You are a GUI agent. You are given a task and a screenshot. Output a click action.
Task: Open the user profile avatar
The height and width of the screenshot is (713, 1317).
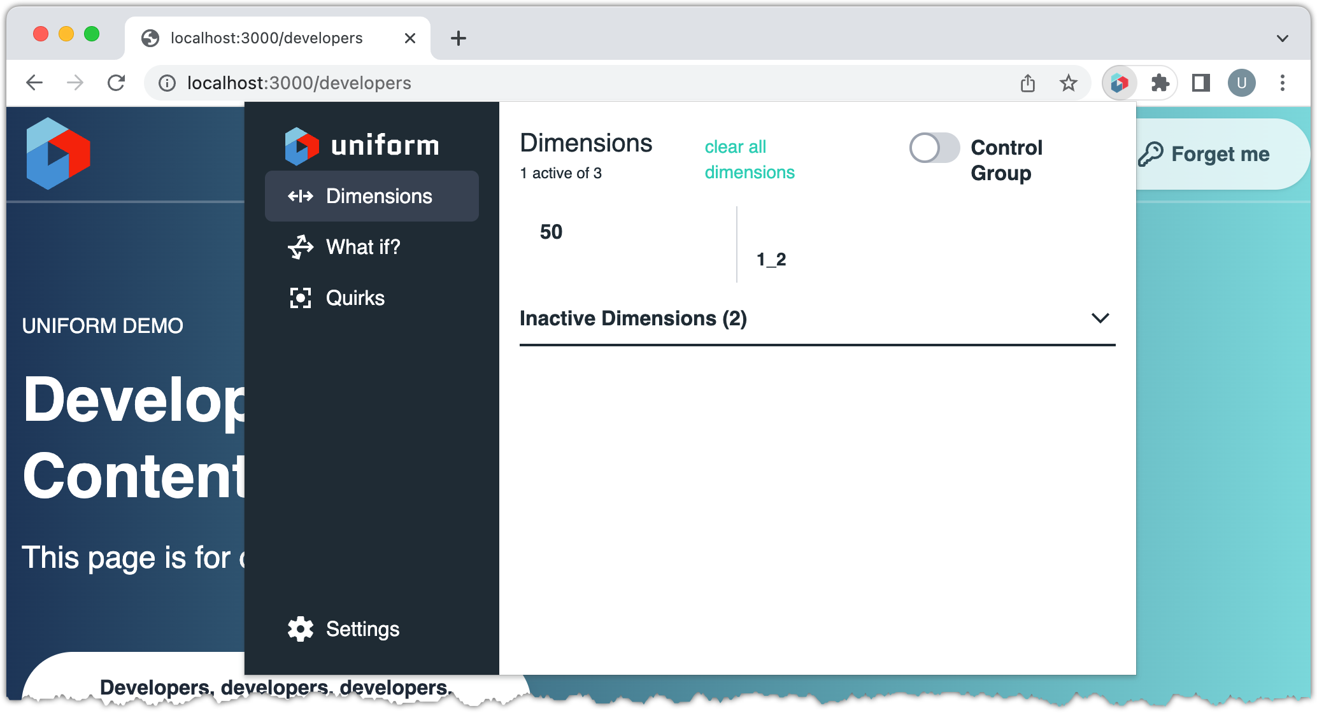pyautogui.click(x=1241, y=83)
